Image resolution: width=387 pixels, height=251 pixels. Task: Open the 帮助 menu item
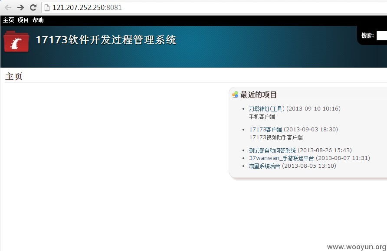coord(38,20)
